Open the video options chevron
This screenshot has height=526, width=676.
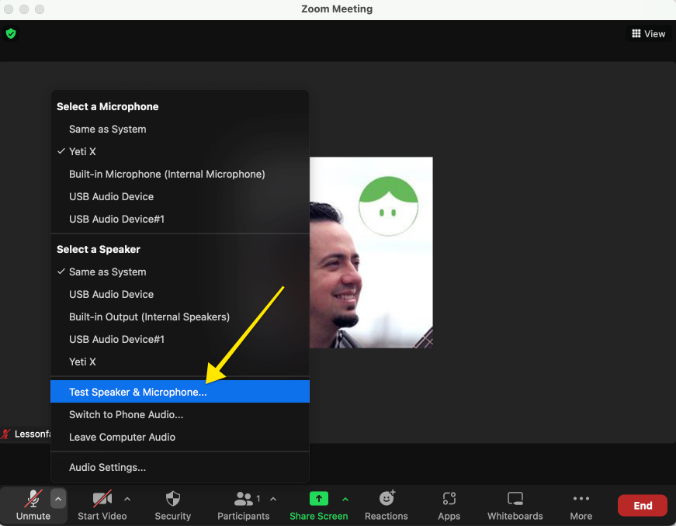pos(127,499)
